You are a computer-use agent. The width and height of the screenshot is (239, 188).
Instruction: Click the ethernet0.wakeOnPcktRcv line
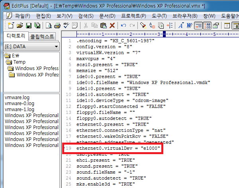click(122, 136)
